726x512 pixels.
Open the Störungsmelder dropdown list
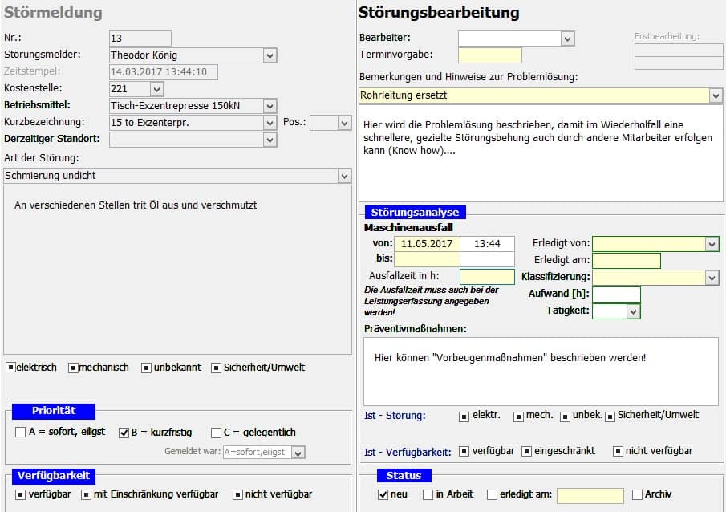(270, 55)
